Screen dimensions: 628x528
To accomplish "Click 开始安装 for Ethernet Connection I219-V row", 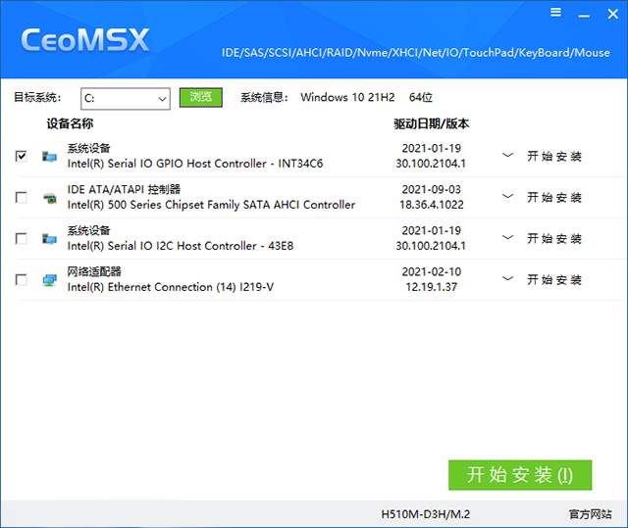I will click(554, 279).
